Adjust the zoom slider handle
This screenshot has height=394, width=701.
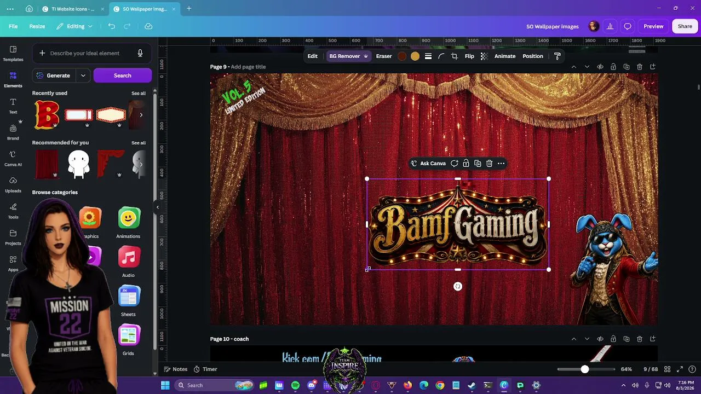tap(585, 369)
